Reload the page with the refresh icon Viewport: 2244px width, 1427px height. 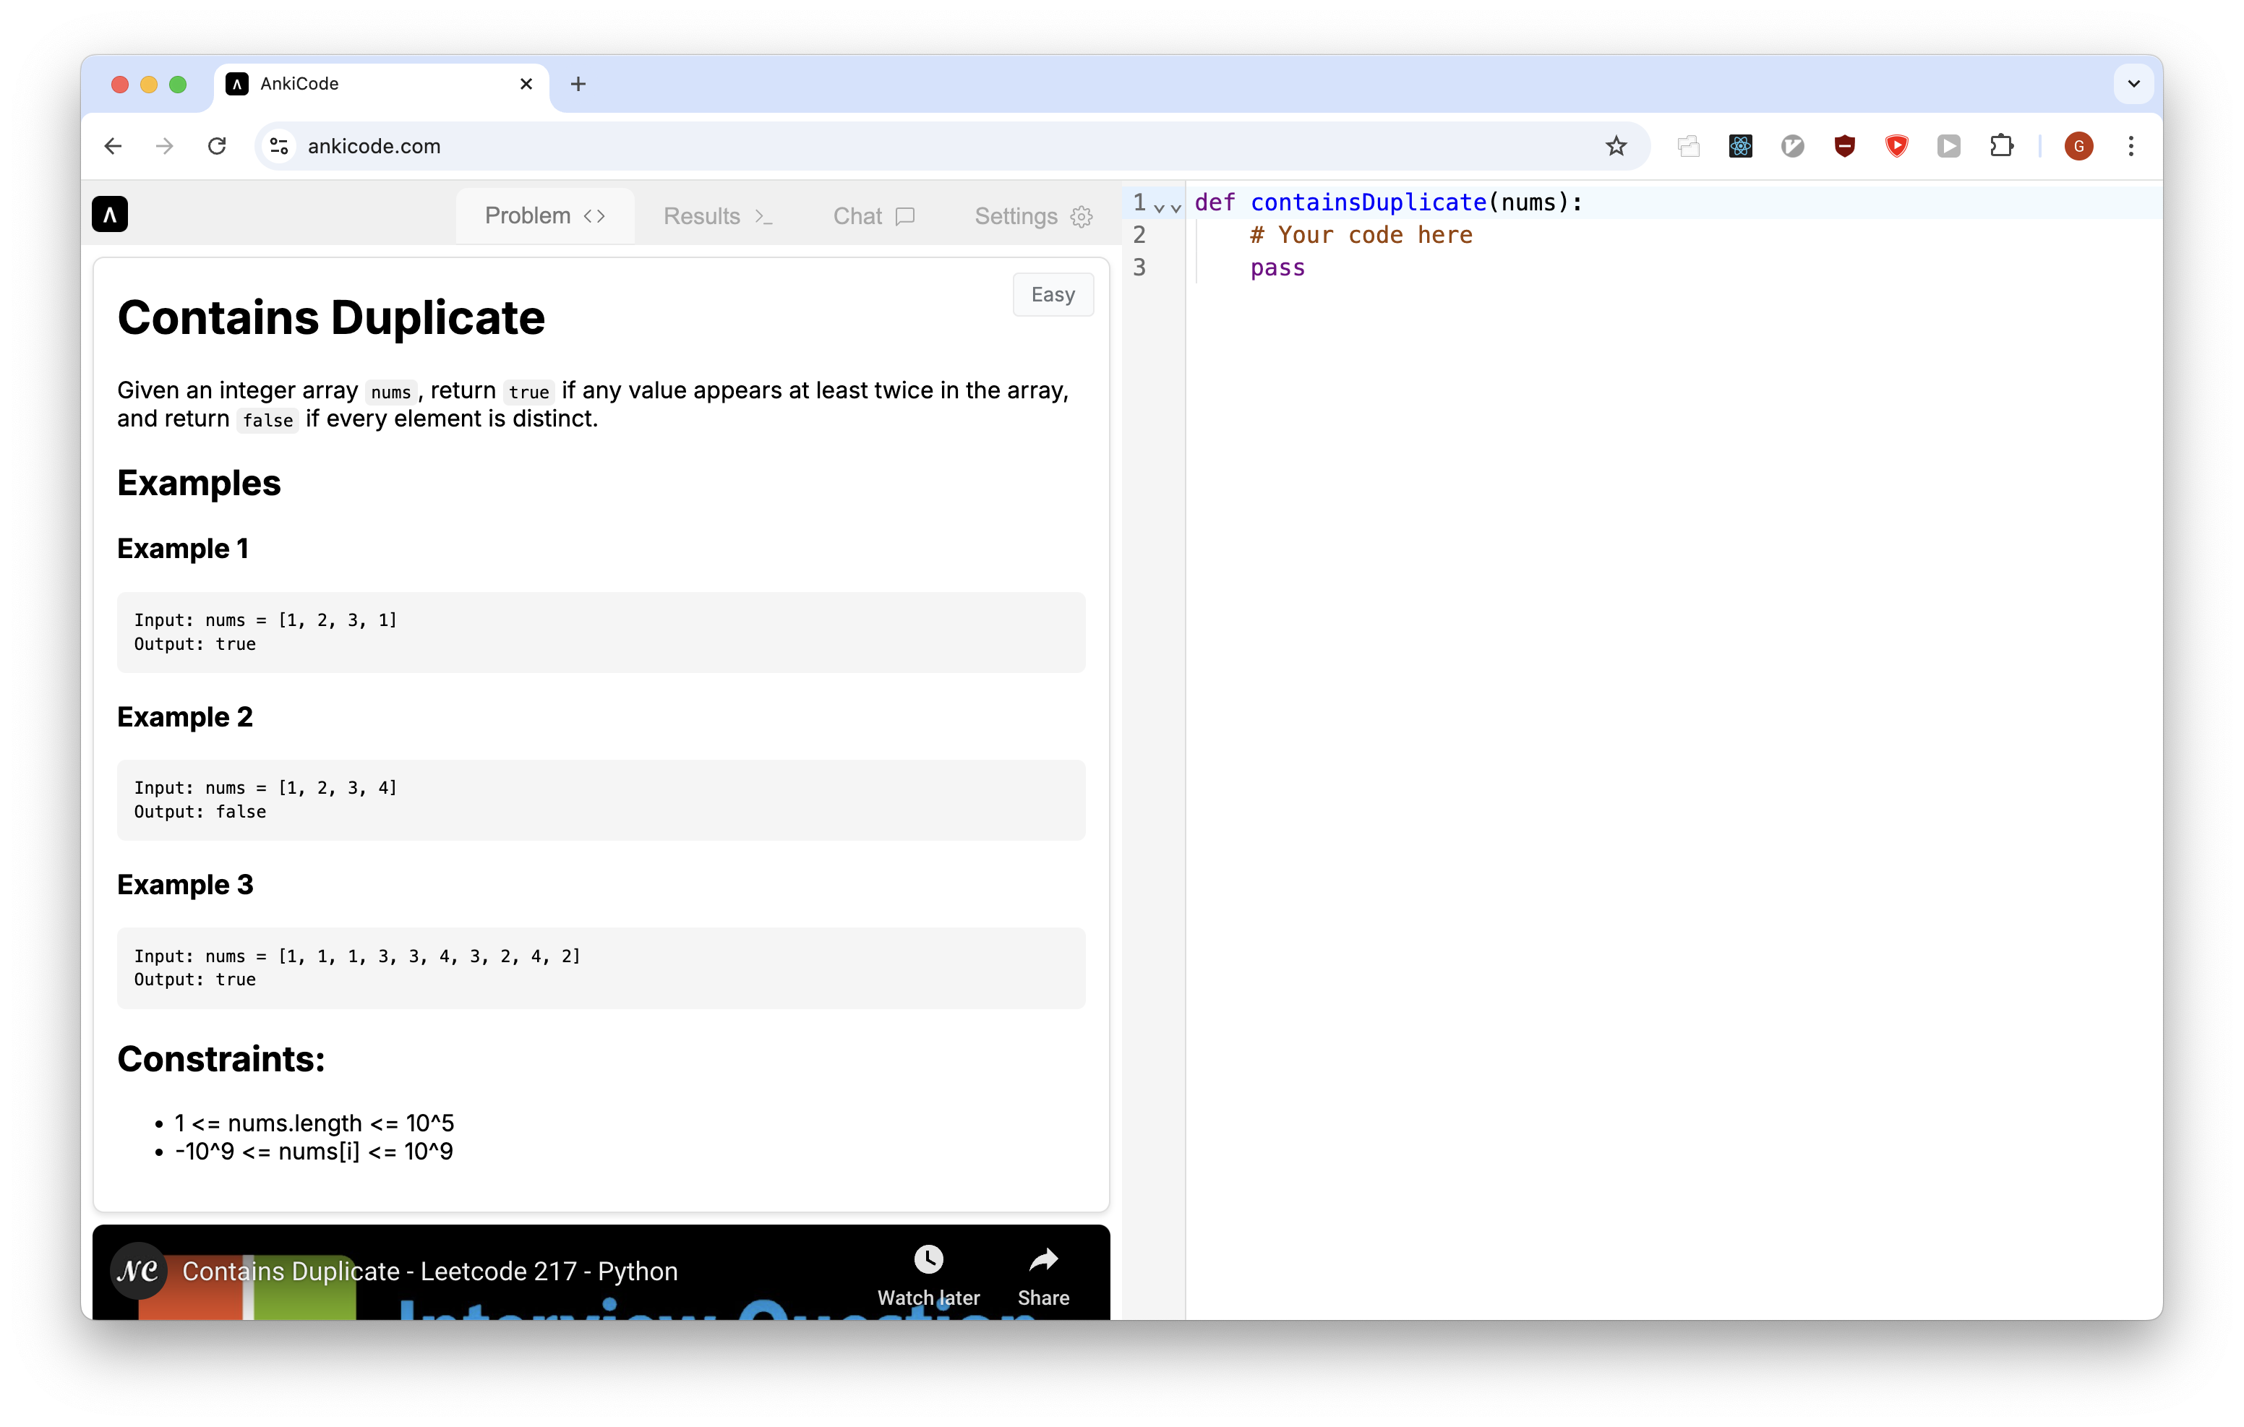(217, 146)
